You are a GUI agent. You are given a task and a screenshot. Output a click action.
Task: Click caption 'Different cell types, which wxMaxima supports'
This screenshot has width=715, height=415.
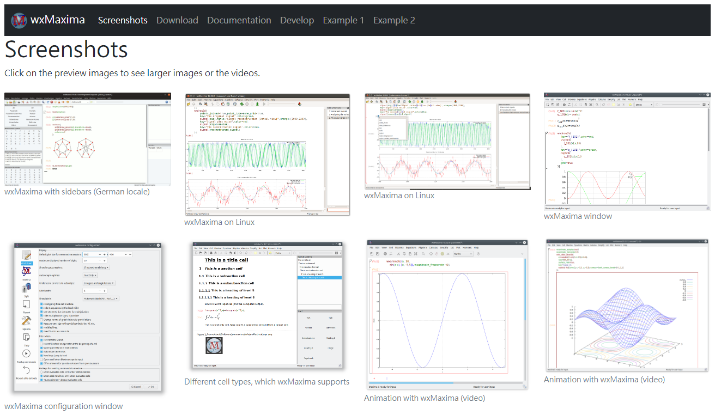coord(267,382)
